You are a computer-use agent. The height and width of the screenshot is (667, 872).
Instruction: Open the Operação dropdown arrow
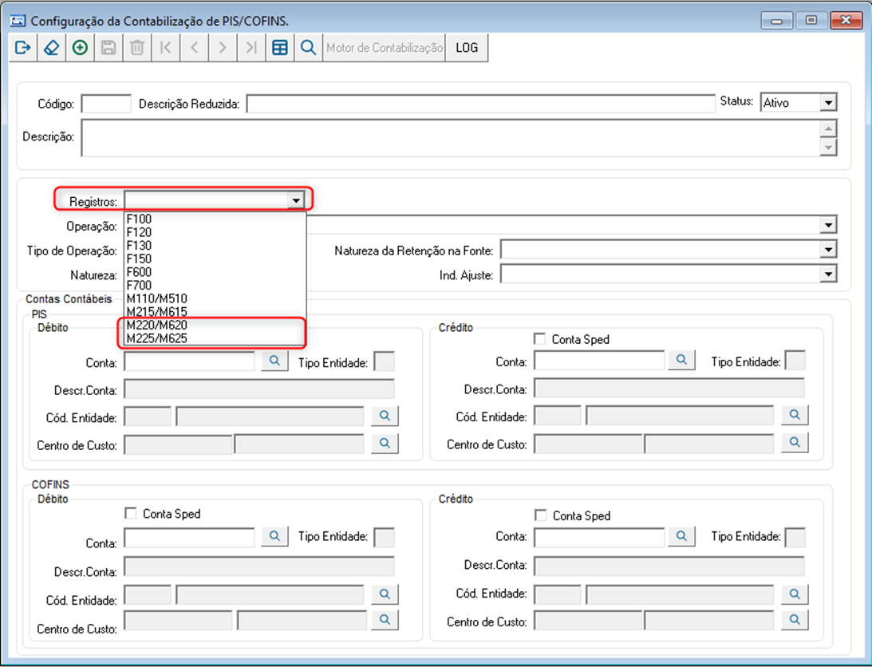[828, 225]
